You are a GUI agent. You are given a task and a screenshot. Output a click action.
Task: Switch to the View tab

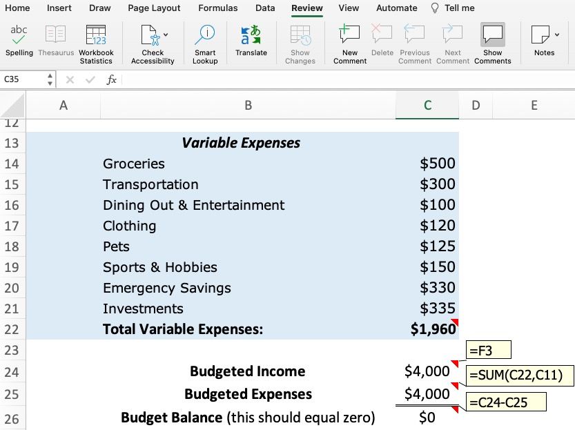click(349, 8)
